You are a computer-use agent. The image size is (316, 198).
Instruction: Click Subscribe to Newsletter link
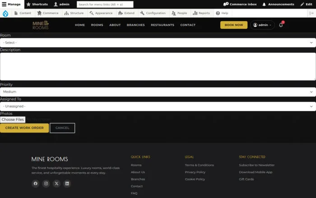pyautogui.click(x=257, y=165)
